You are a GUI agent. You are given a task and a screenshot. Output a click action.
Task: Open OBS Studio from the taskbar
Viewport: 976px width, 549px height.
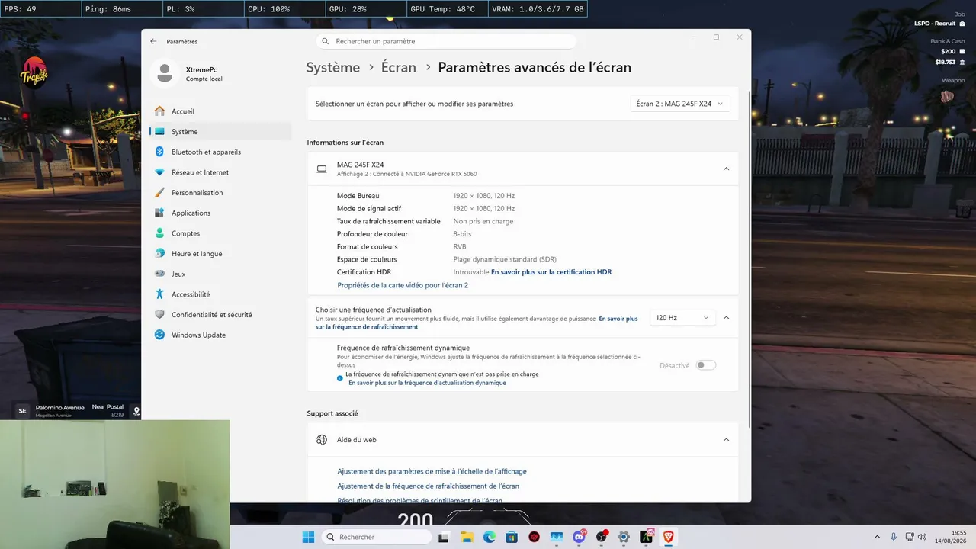click(x=602, y=537)
